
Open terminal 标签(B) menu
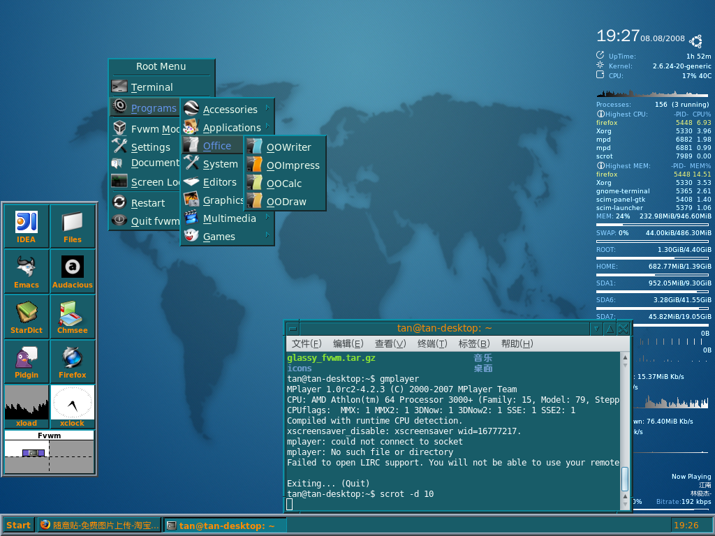[x=474, y=343]
